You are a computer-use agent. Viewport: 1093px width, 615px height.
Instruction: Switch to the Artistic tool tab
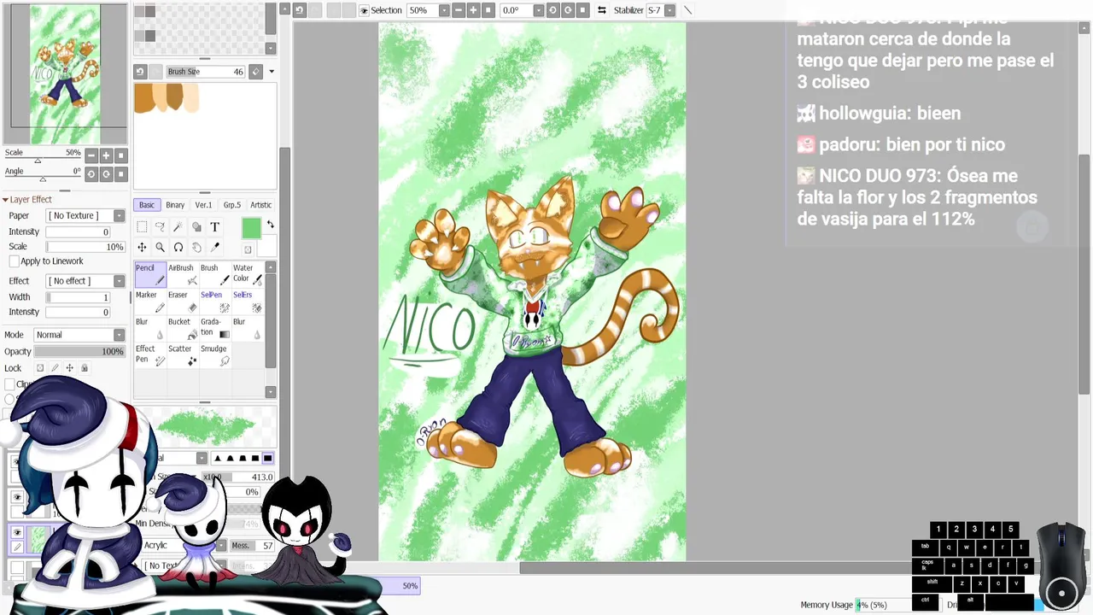pyautogui.click(x=261, y=205)
